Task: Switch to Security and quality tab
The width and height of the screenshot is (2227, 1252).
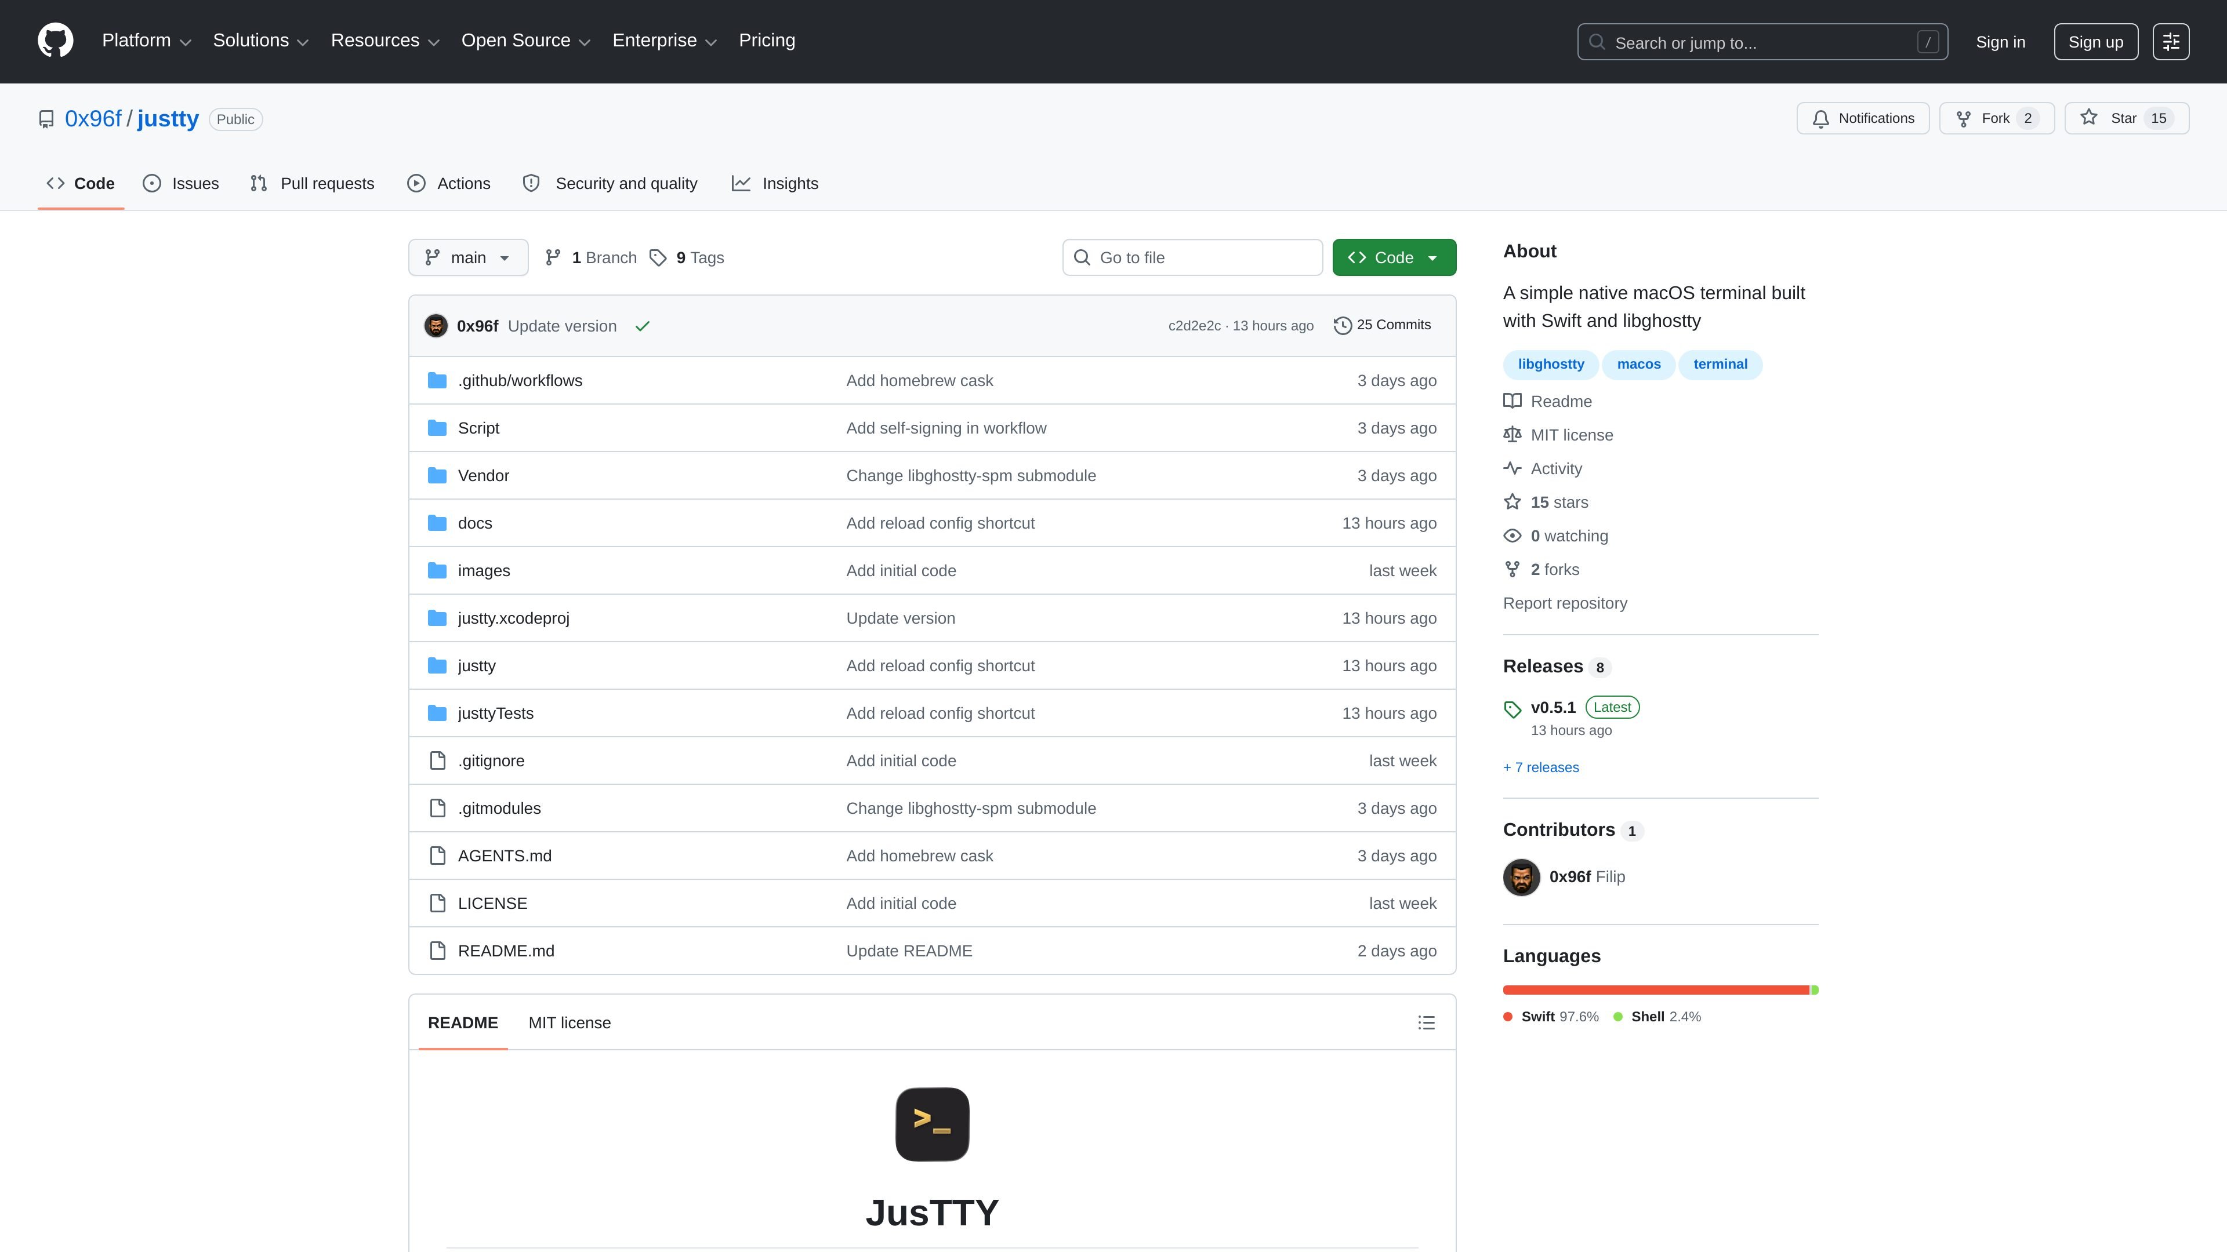Action: [x=610, y=183]
